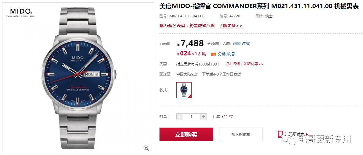Click the large watch product image
The width and height of the screenshot is (363, 155).
pos(78,79)
